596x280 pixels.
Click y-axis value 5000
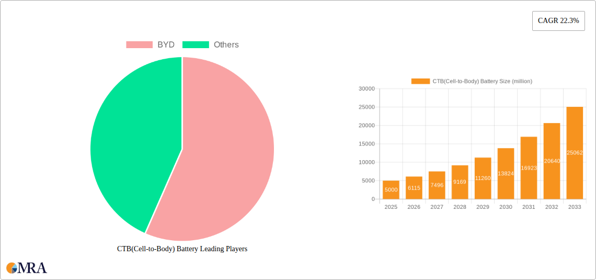tap(369, 181)
